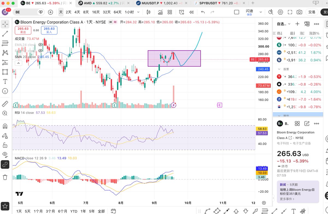Open 更多事件 more events link

click(x=287, y=199)
